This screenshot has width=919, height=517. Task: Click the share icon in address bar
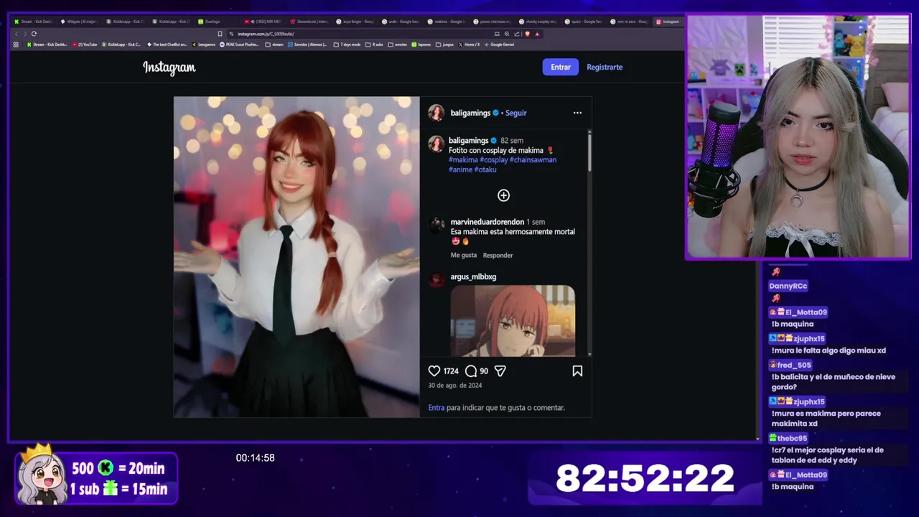tap(517, 34)
